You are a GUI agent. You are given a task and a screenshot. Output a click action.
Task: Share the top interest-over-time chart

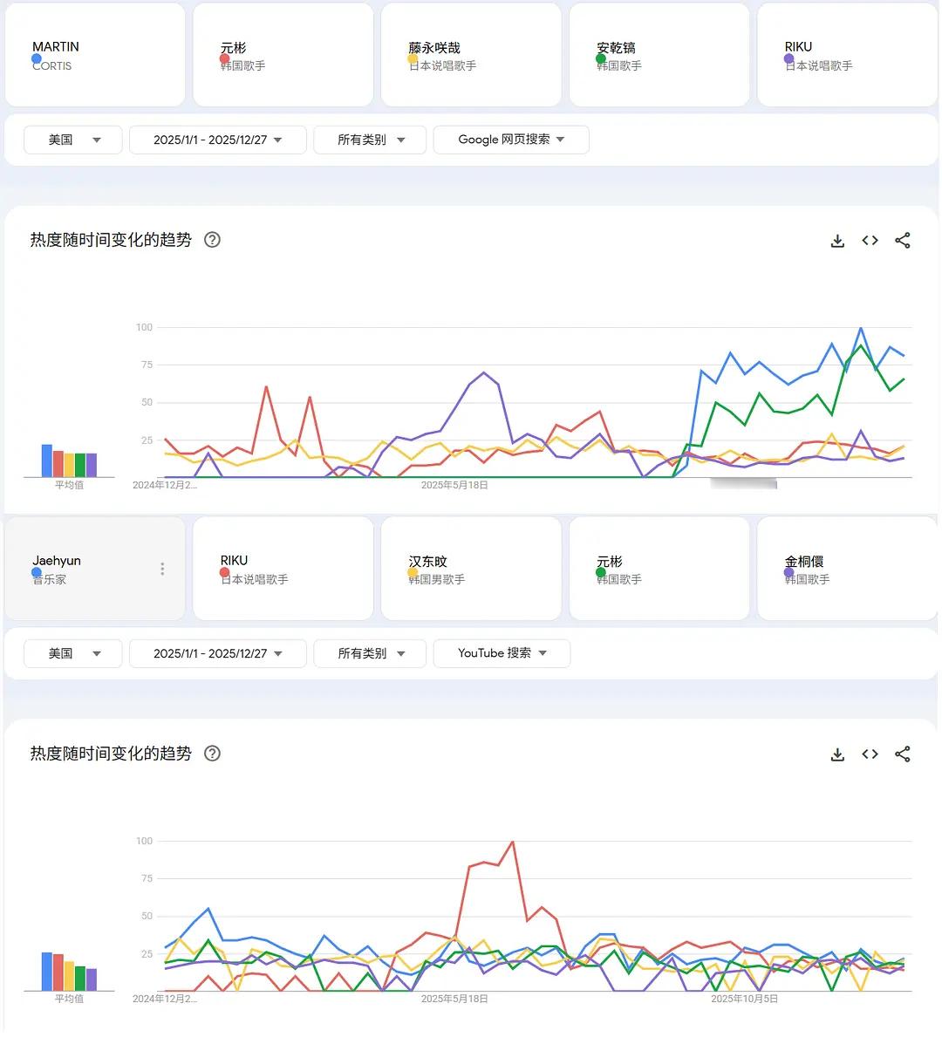pyautogui.click(x=903, y=241)
